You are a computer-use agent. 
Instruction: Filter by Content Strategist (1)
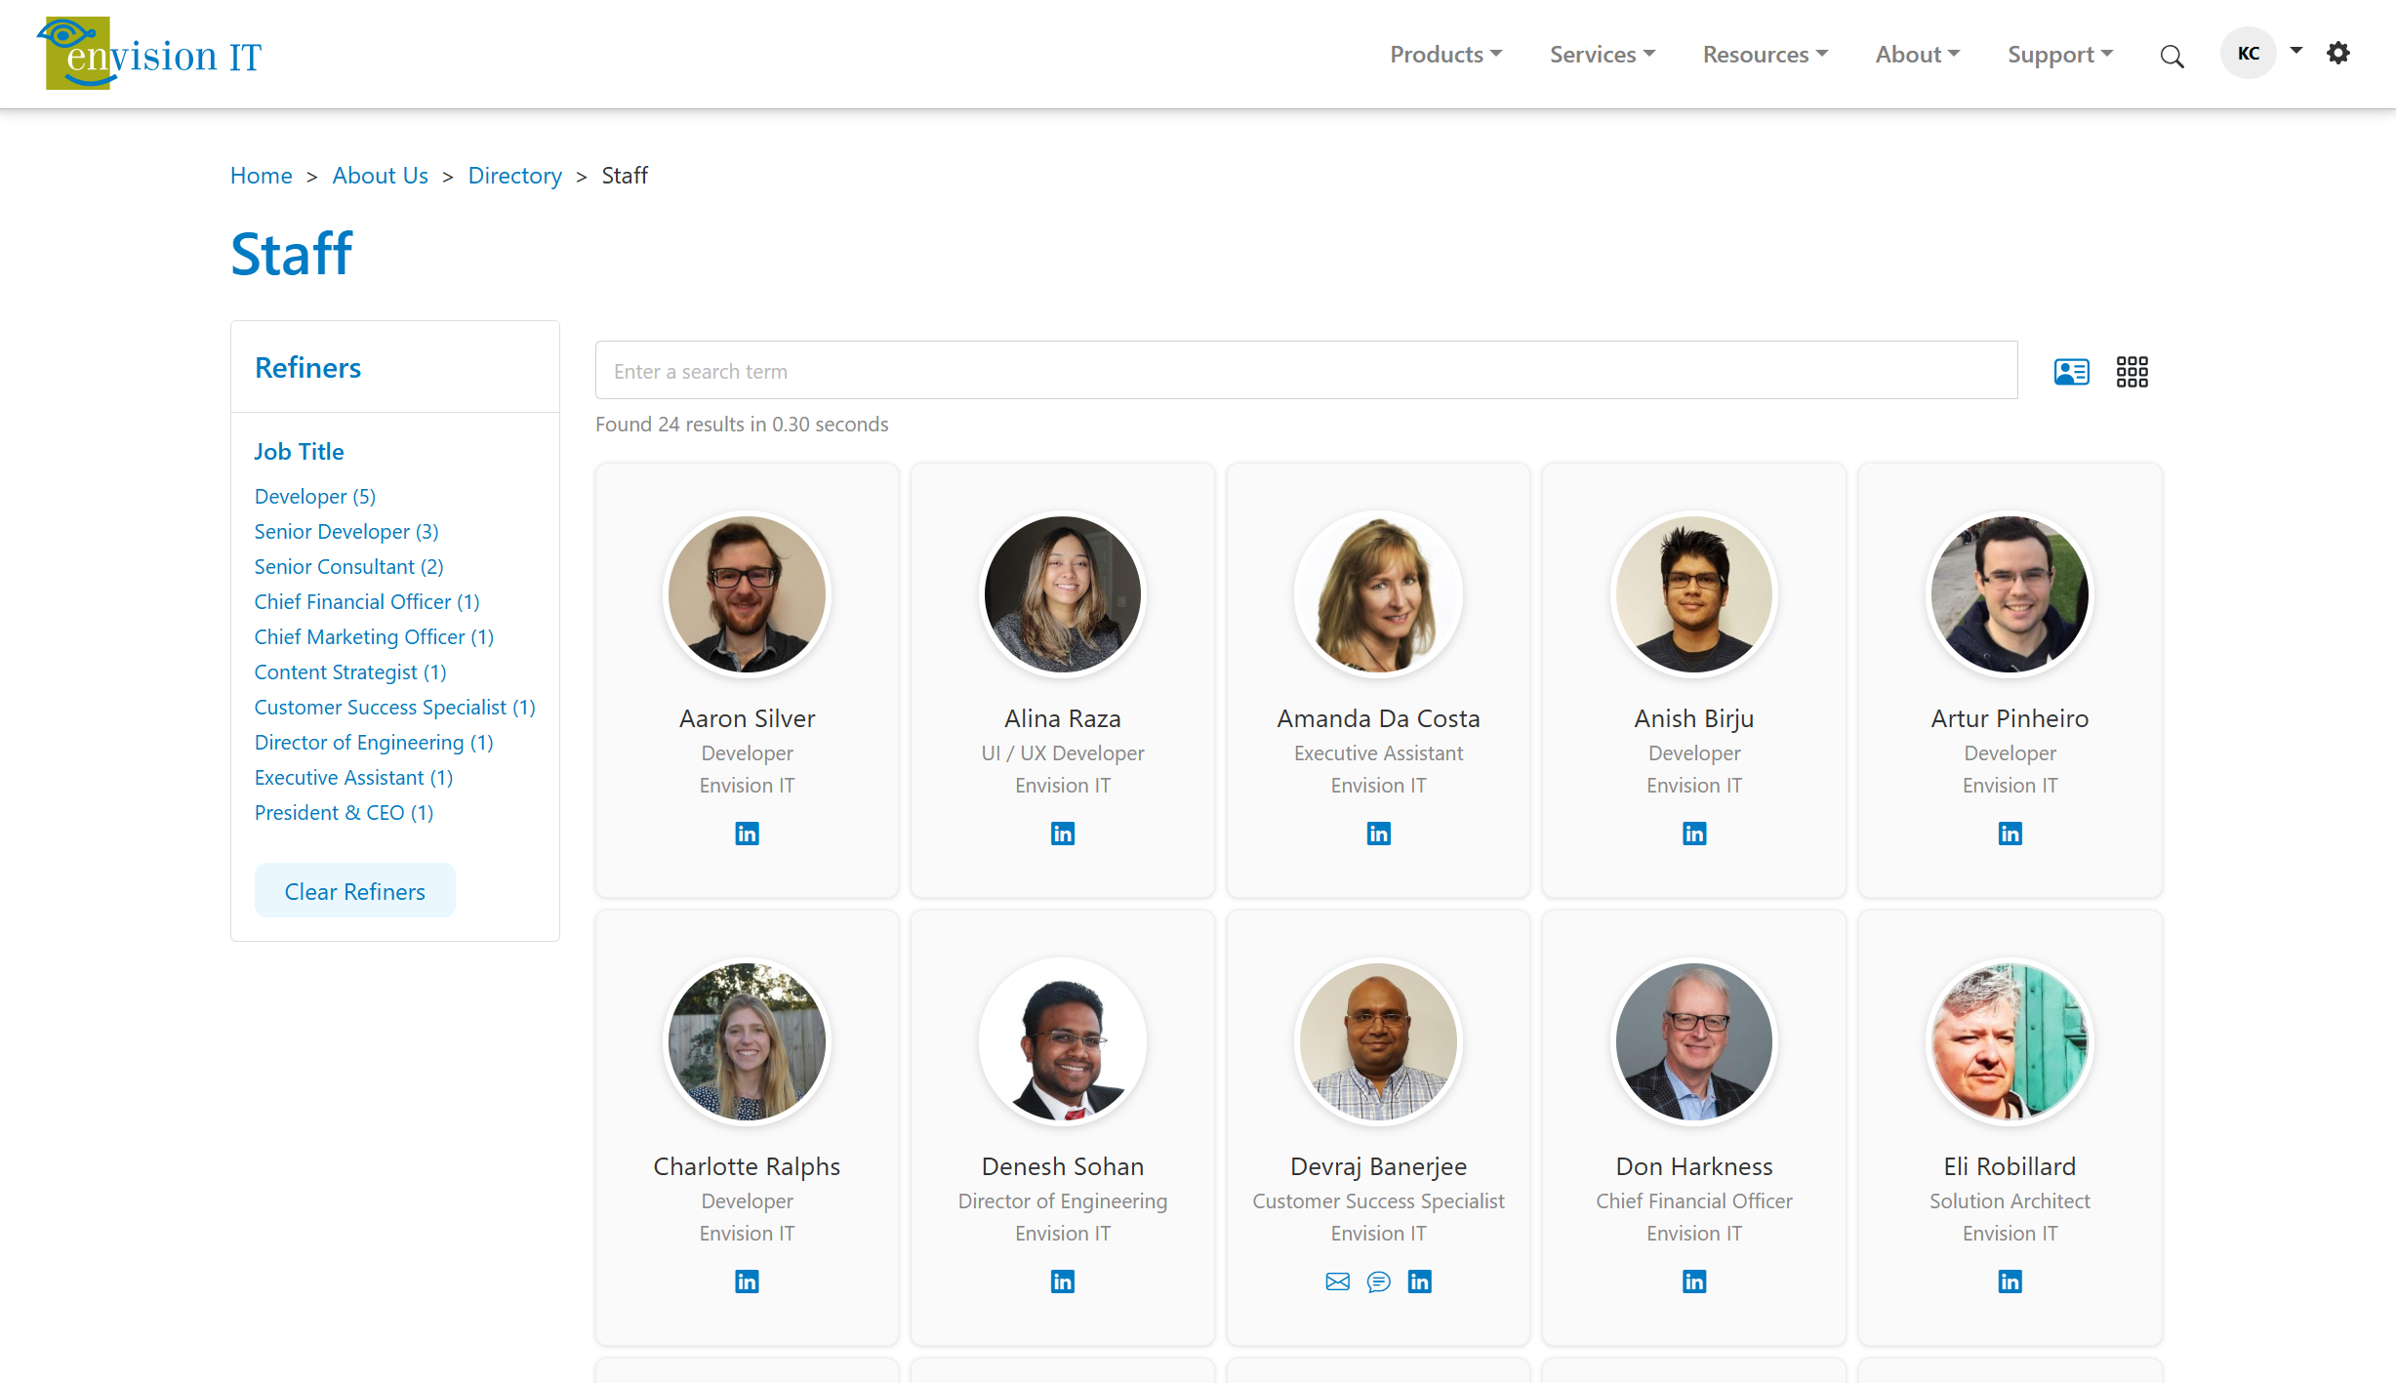point(350,672)
